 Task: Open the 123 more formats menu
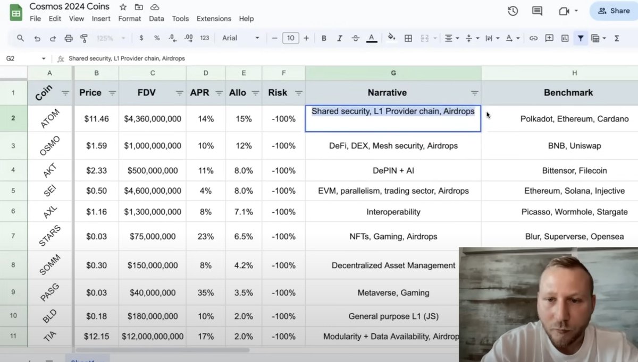coord(205,38)
